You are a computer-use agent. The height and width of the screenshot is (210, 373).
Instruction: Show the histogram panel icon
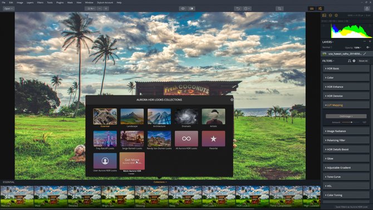(324, 16)
